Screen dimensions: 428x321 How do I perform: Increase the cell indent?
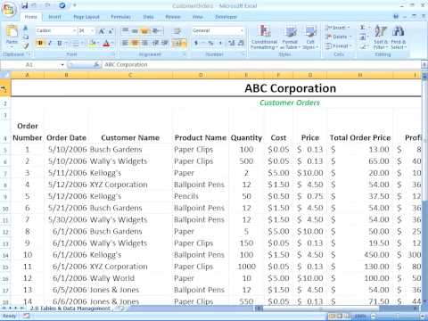tap(165, 43)
